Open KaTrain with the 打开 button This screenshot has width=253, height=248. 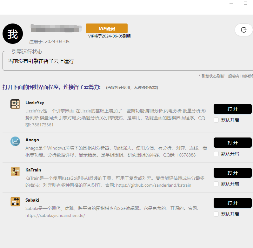(232, 173)
